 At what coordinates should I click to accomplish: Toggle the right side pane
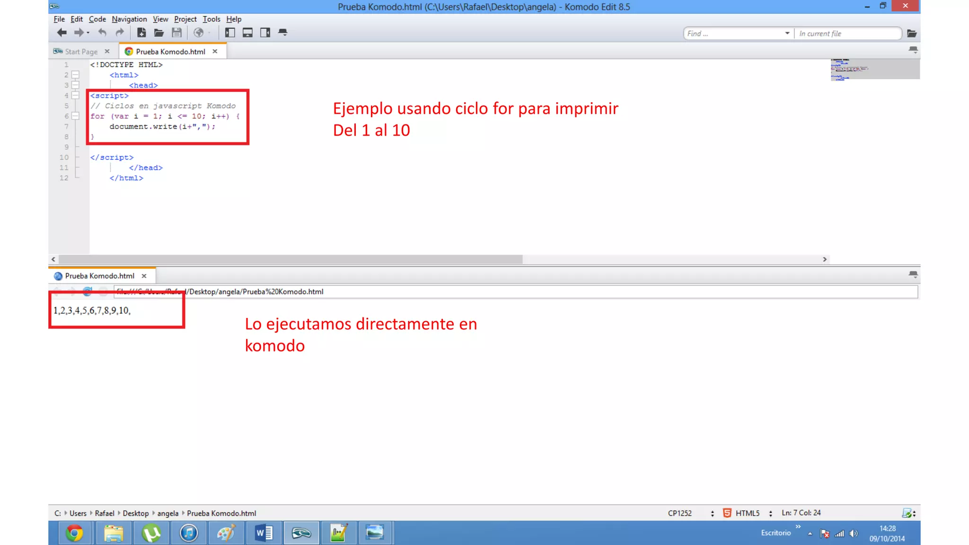tap(265, 33)
